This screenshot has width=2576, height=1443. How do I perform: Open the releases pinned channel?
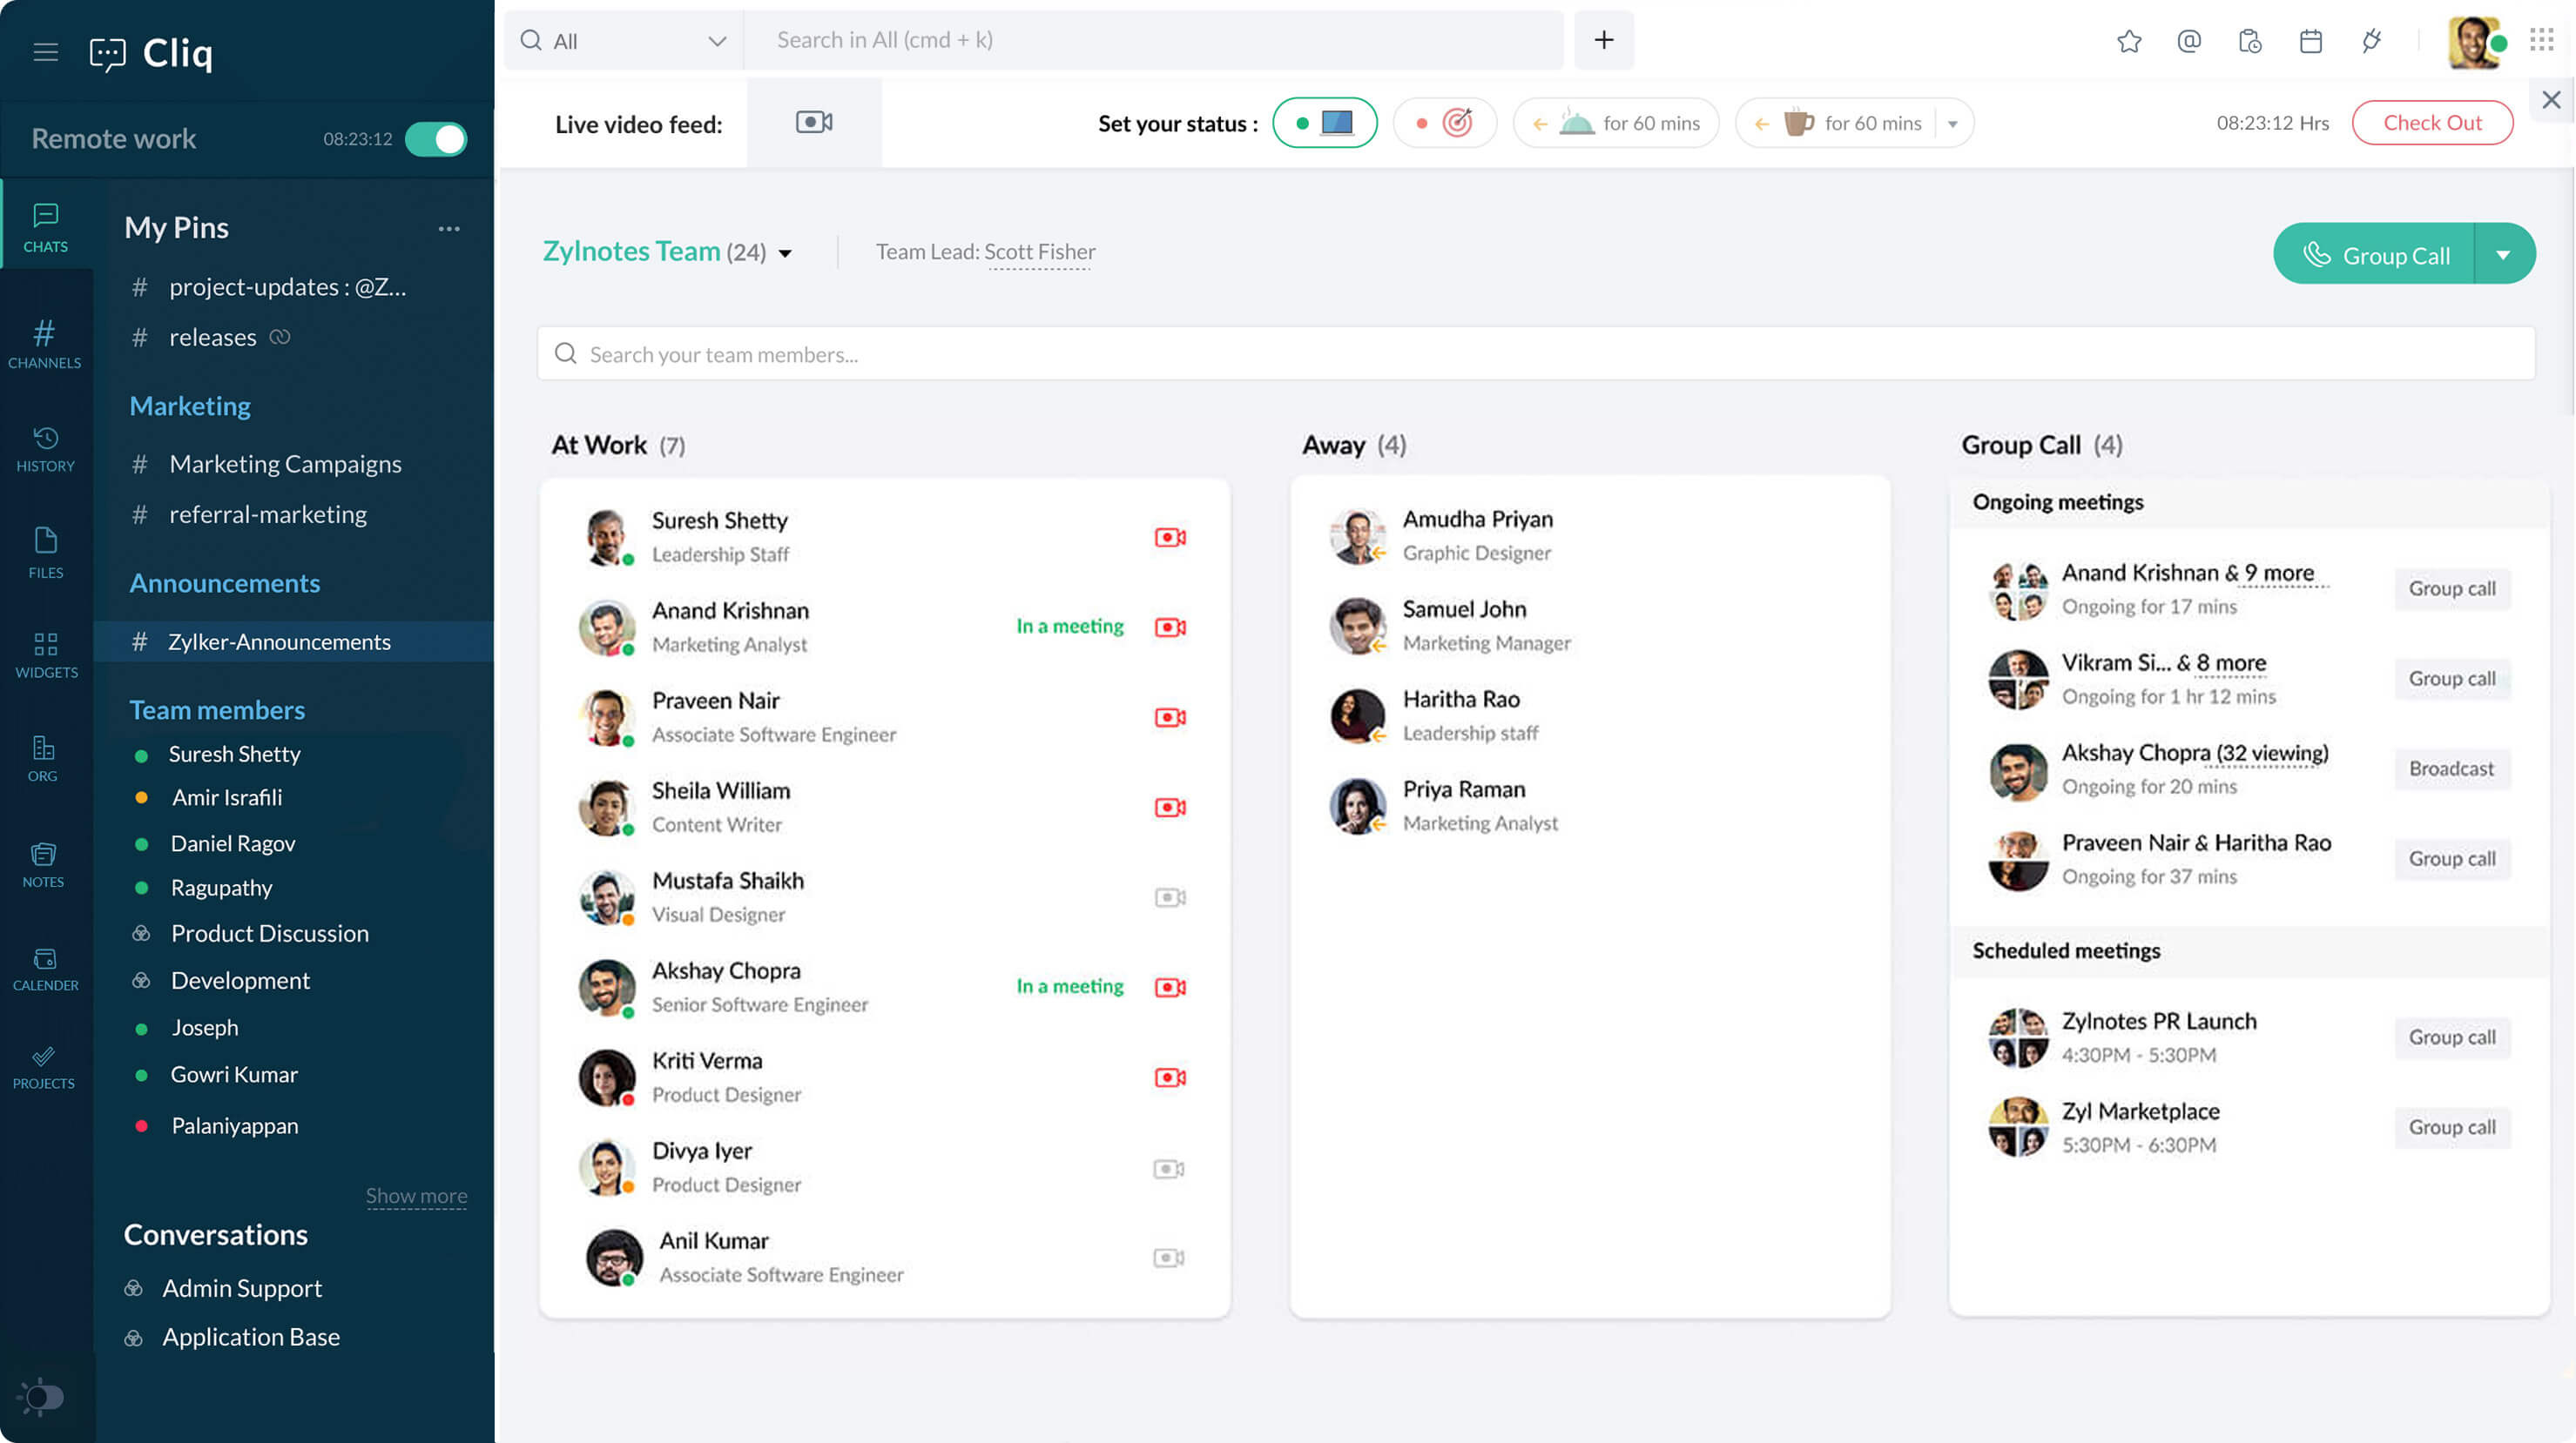(212, 338)
